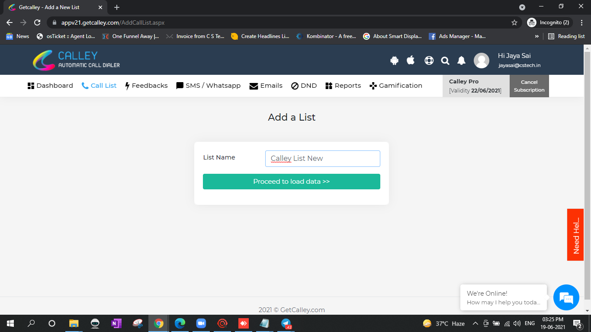Click the We're Online chat message

pos(504,297)
